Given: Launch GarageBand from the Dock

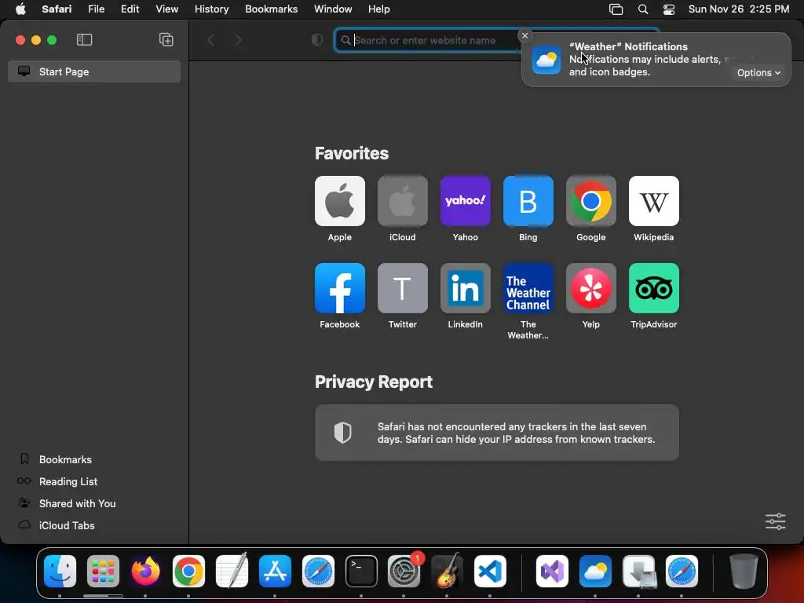Looking at the screenshot, I should [447, 572].
